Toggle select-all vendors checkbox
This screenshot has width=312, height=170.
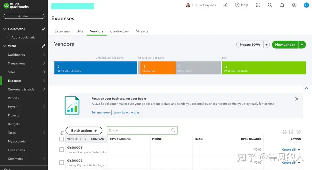[61, 139]
